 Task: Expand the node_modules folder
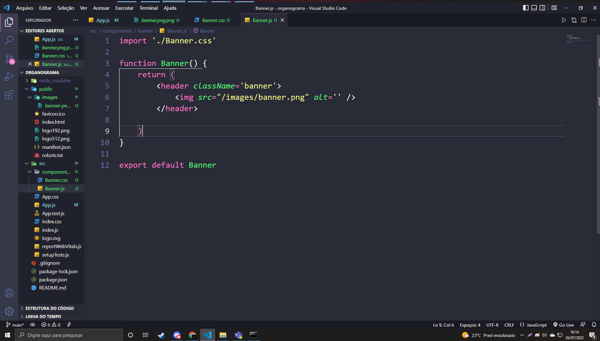[51, 81]
